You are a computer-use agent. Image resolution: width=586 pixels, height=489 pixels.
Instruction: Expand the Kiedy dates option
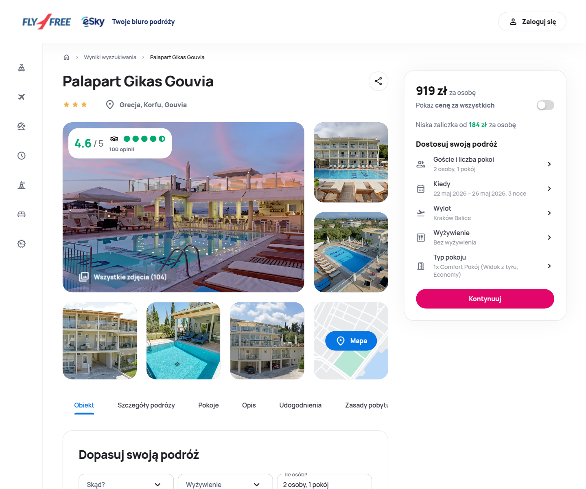point(485,189)
